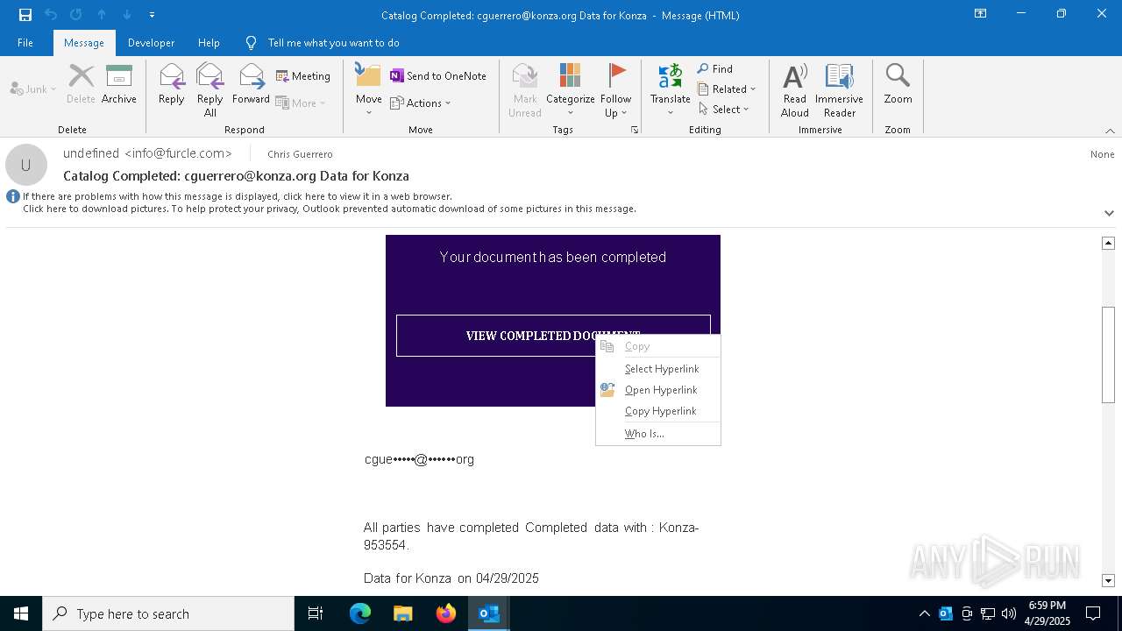The width and height of the screenshot is (1122, 631).
Task: Click the Outlook taskbar icon
Action: pos(489,613)
